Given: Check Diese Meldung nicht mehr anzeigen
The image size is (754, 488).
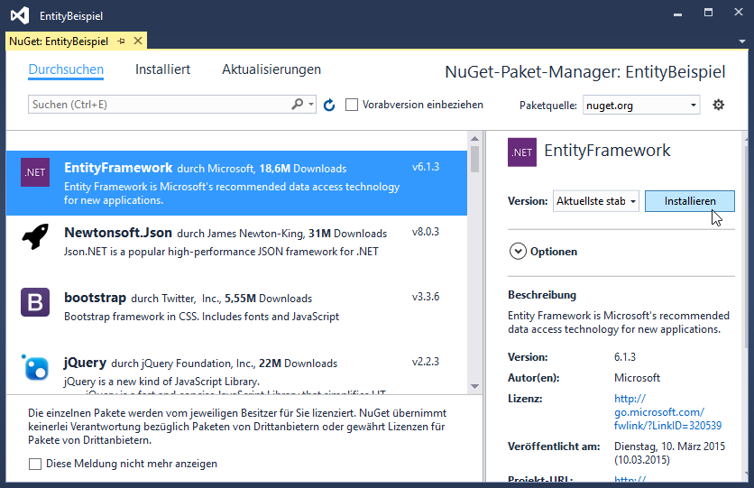Looking at the screenshot, I should click(x=35, y=464).
